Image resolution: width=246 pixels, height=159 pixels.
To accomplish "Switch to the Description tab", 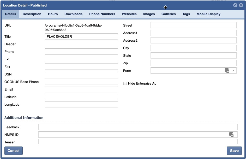I will click(32, 14).
